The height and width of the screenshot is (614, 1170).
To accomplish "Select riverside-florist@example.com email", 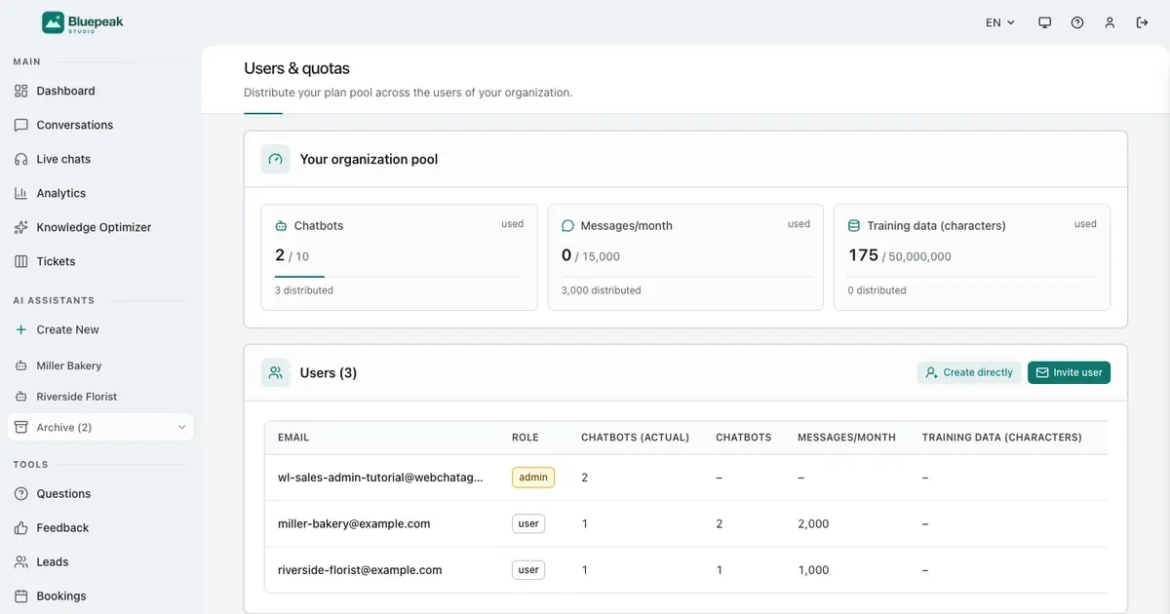I will click(360, 570).
